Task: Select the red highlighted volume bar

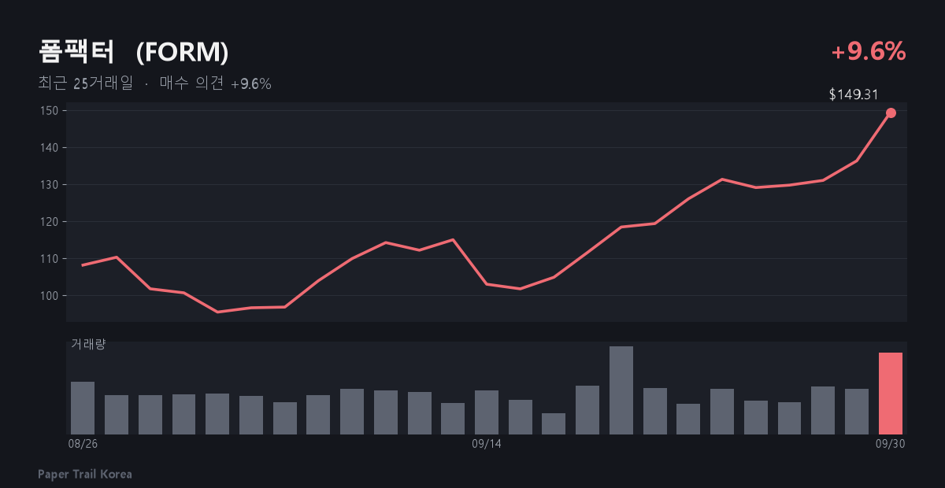Action: point(891,394)
